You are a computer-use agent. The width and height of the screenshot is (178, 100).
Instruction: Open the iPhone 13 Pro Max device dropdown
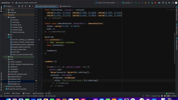coord(107,3)
